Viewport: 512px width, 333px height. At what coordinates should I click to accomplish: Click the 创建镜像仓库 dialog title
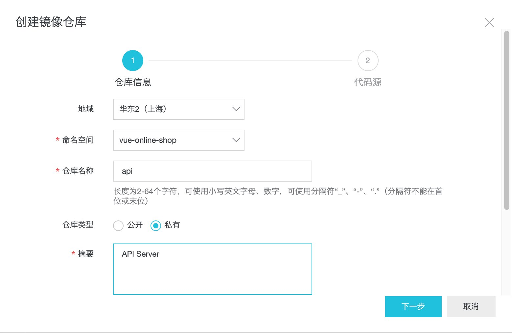tap(51, 22)
